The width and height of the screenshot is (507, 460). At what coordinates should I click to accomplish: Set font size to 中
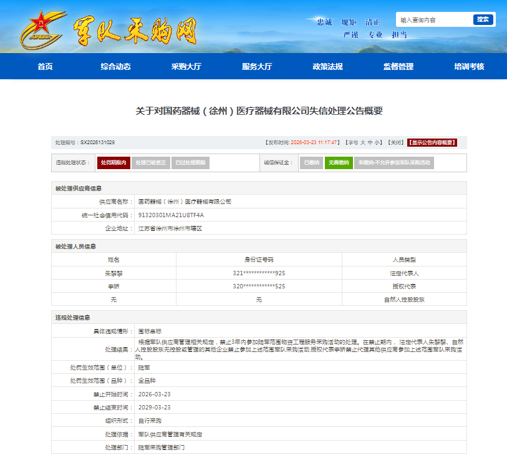click(370, 142)
